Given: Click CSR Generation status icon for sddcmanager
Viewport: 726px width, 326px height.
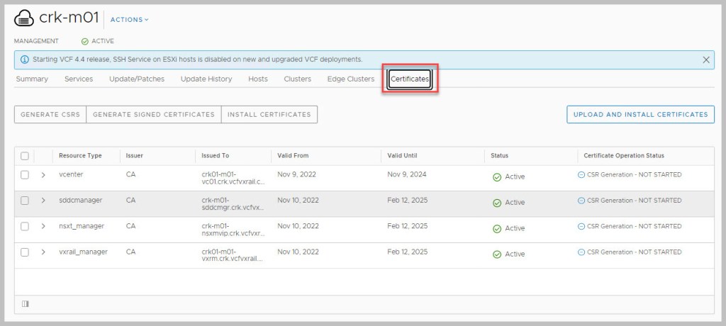Looking at the screenshot, I should [582, 201].
